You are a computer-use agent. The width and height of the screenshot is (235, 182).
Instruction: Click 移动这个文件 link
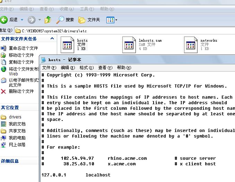point(21,55)
